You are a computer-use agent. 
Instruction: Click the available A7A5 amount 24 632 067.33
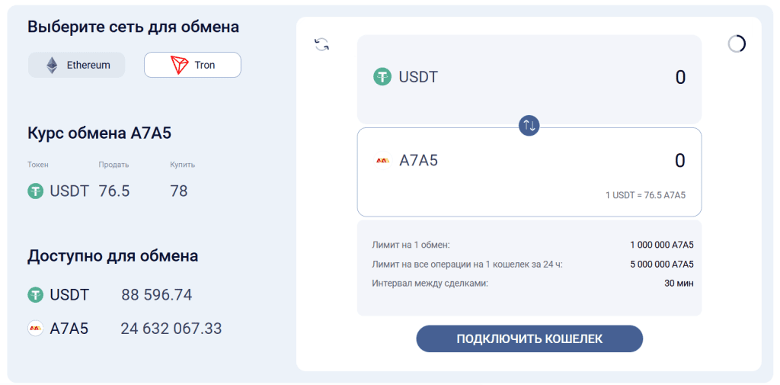(x=171, y=329)
